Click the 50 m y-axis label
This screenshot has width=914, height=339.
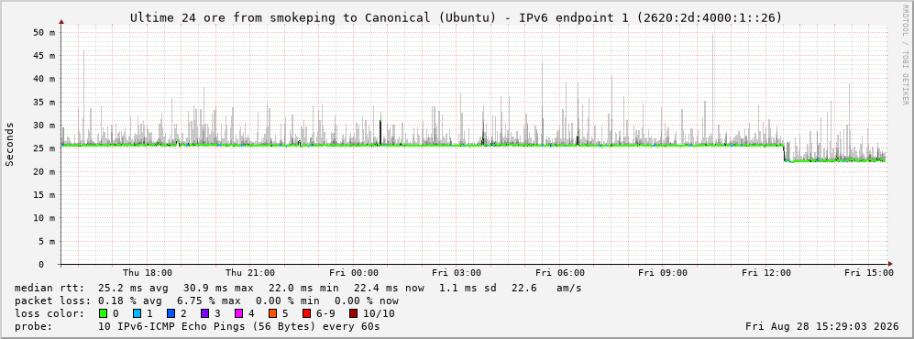[x=45, y=33]
